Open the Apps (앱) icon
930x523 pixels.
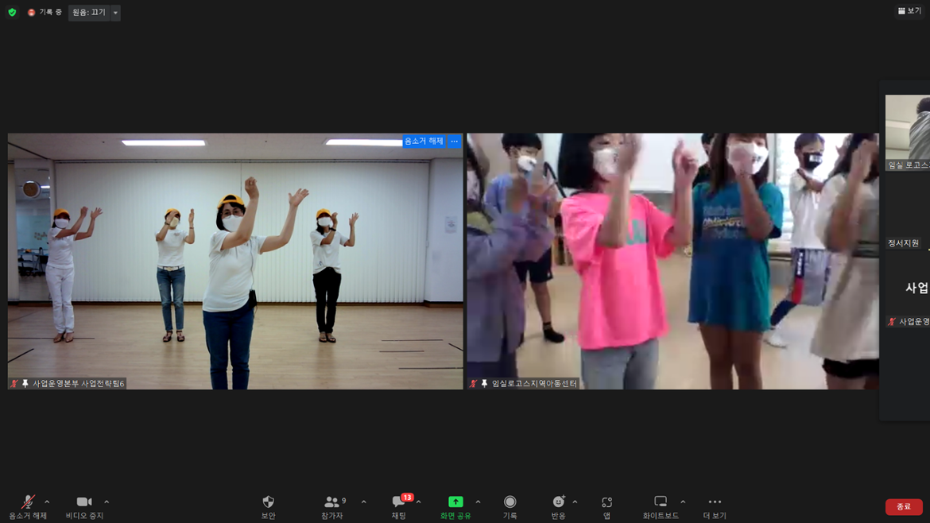click(606, 502)
